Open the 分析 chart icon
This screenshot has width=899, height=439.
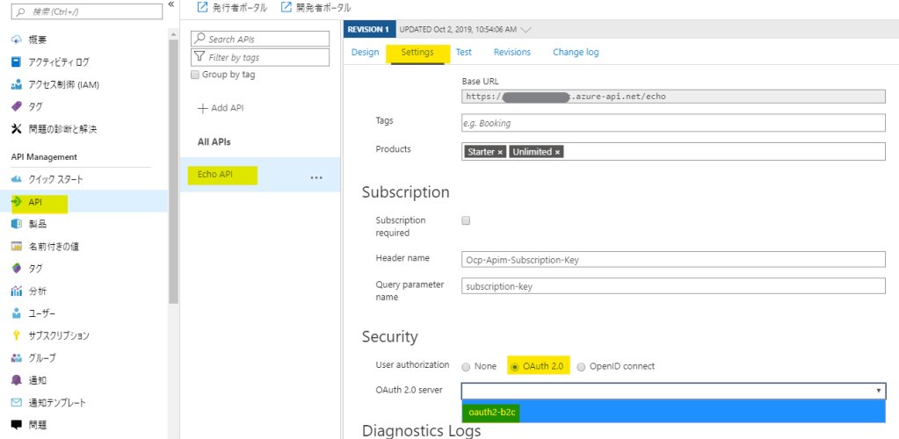[16, 291]
